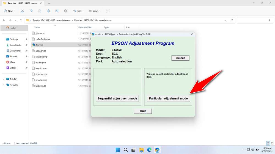The height and width of the screenshot is (154, 275).
Task: Launch Microsoft Edge from the taskbar
Action: (149, 150)
